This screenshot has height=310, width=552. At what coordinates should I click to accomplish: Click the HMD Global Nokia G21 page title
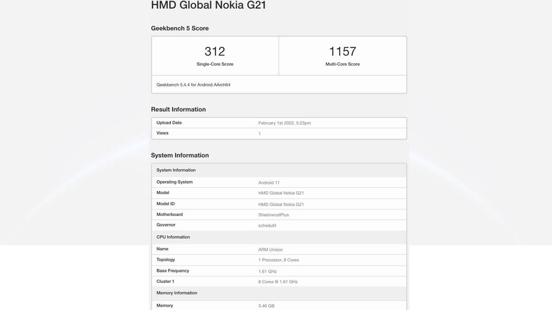[x=209, y=6]
